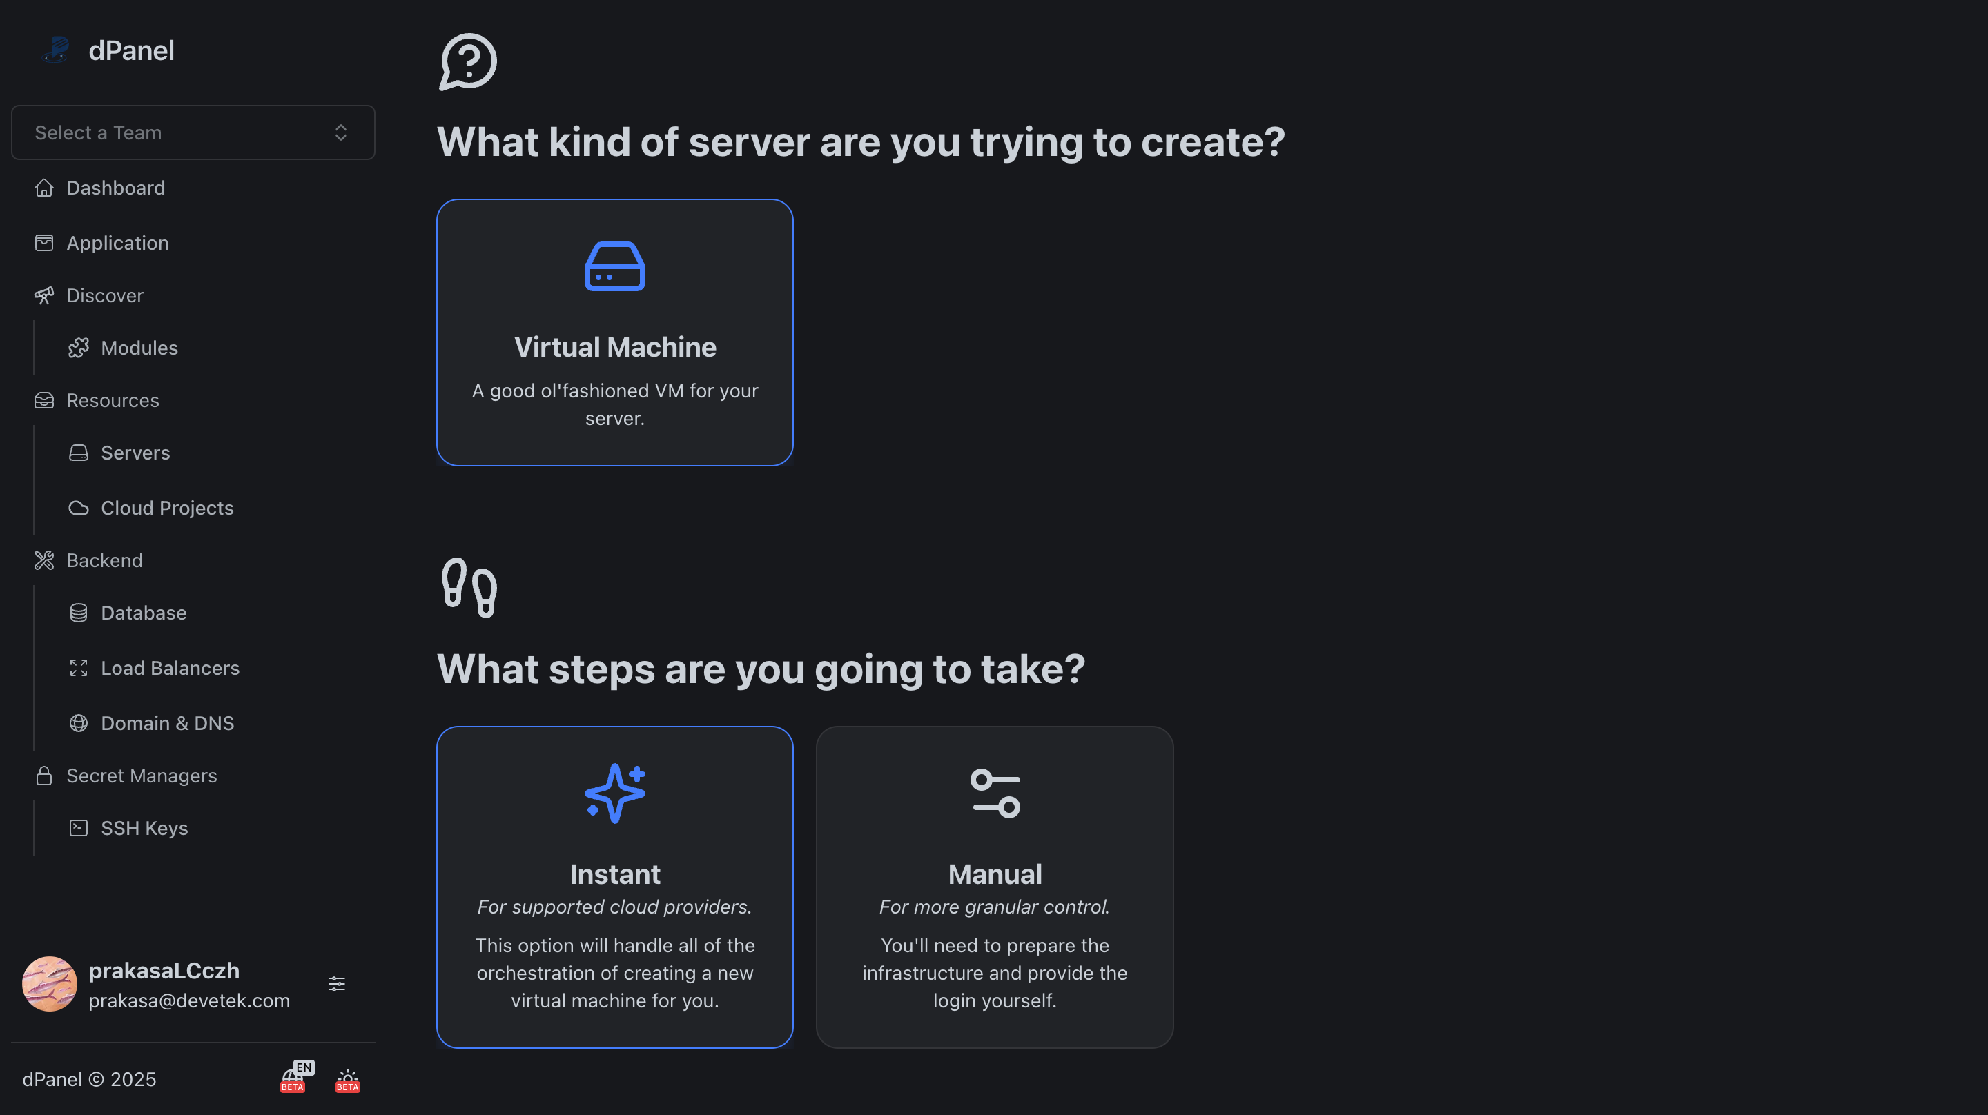
Task: Click the Cloud Projects cloud icon
Action: (79, 508)
